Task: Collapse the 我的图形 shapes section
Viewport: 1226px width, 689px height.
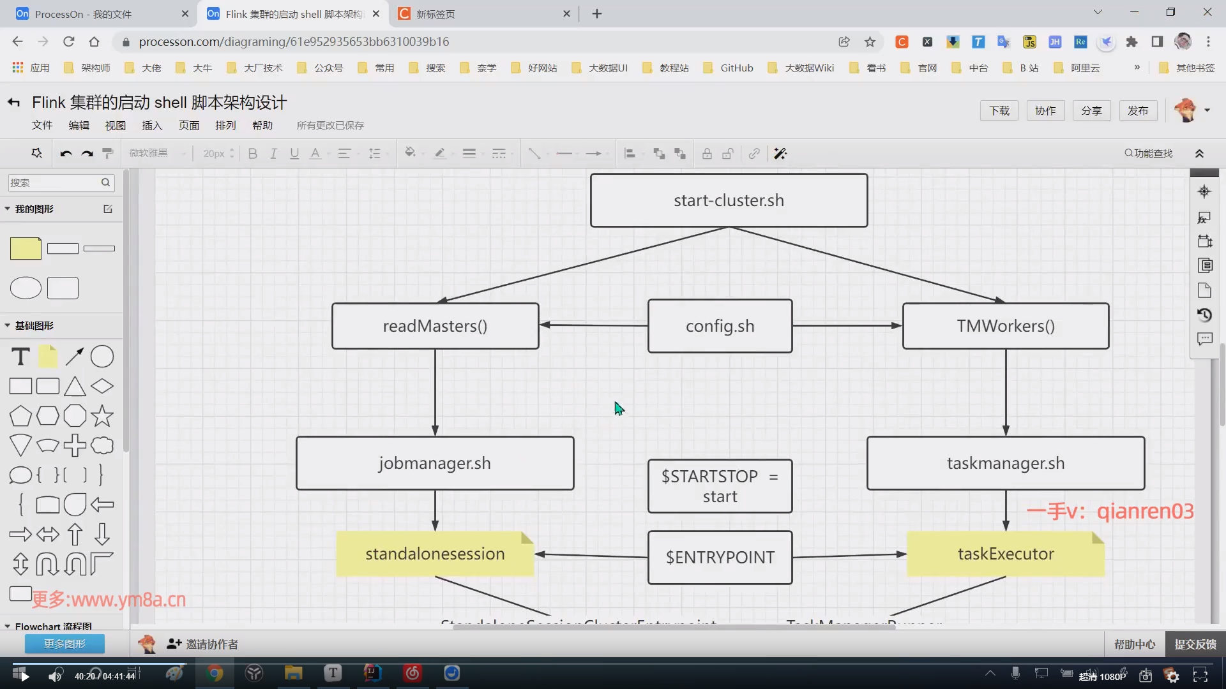Action: tap(8, 209)
